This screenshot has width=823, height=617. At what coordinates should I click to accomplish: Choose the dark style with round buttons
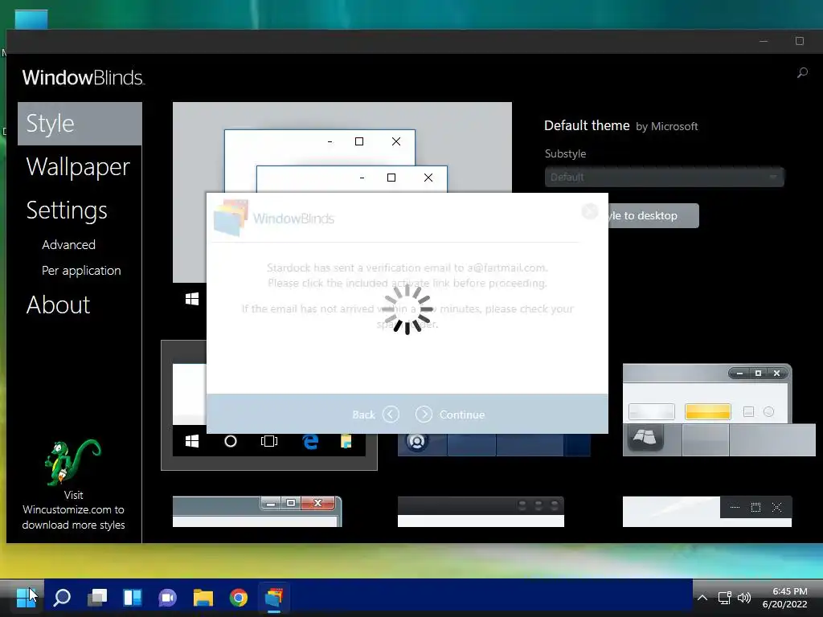pos(481,512)
